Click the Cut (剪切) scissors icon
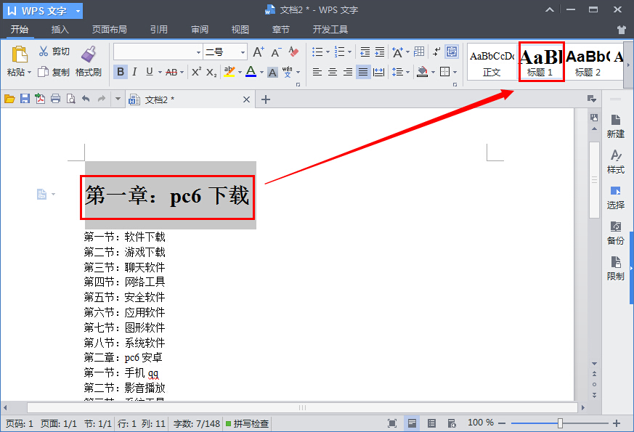The width and height of the screenshot is (634, 432). pyautogui.click(x=44, y=52)
